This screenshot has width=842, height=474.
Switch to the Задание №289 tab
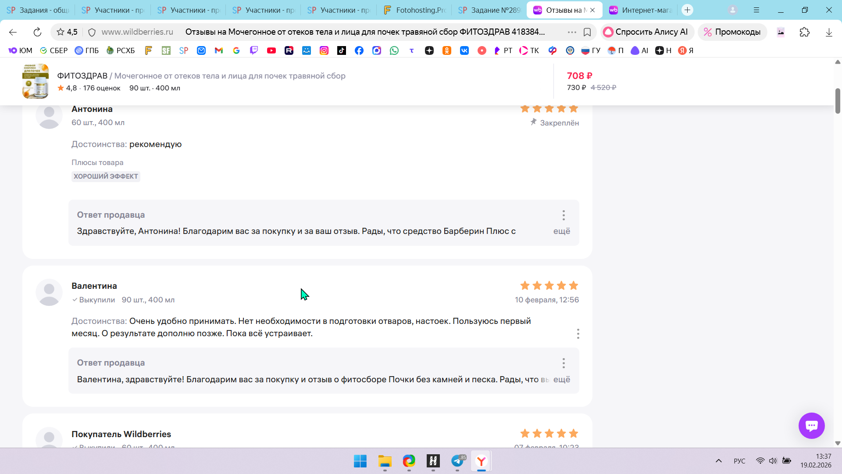489,10
